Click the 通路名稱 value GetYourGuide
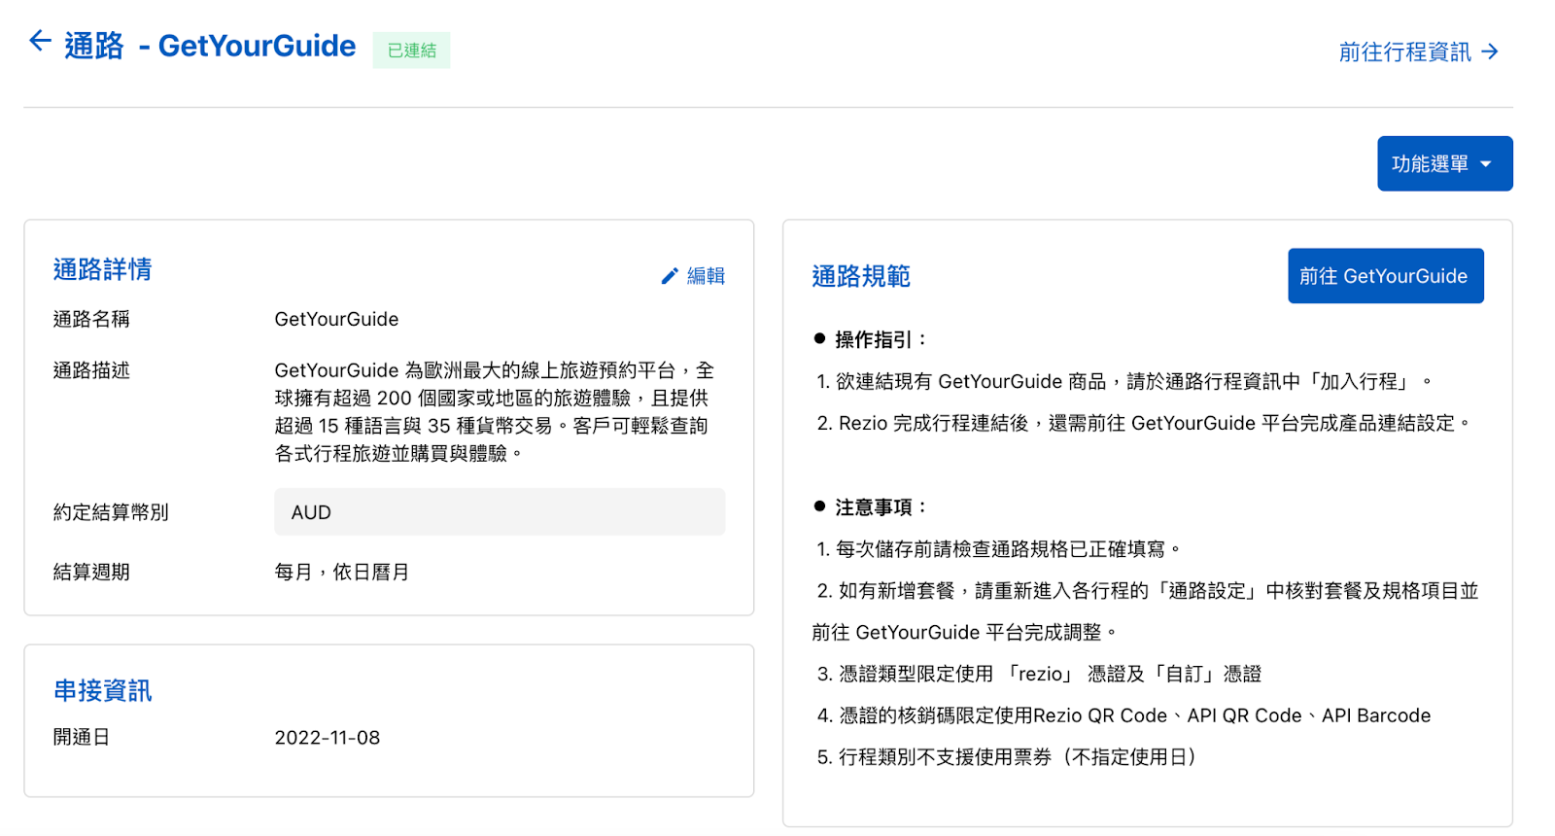 336,319
